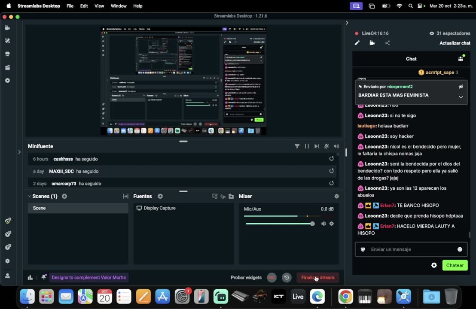
Task: Open the File menu
Action: [x=70, y=6]
